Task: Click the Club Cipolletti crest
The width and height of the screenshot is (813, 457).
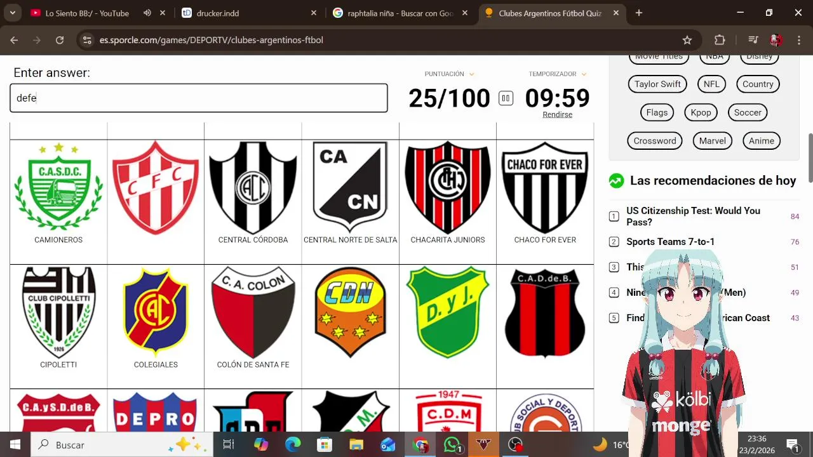Action: click(x=58, y=312)
